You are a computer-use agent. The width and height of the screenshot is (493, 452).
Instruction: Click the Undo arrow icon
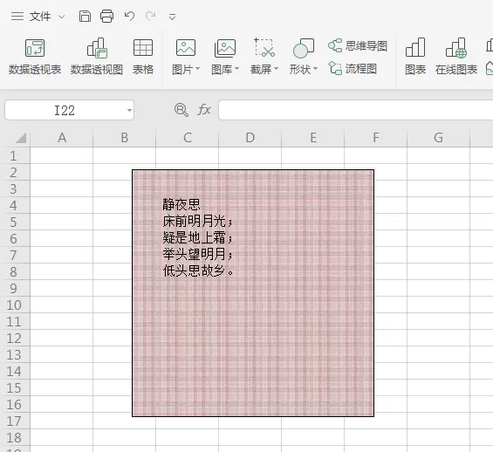(x=129, y=16)
